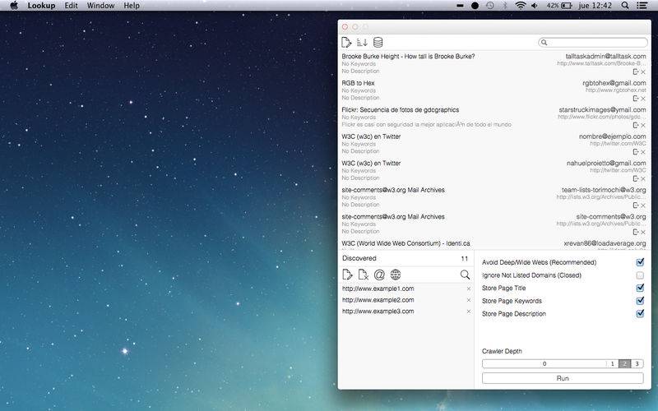
Task: Export the rgbtohex@gmail.com result
Action: pyautogui.click(x=636, y=99)
